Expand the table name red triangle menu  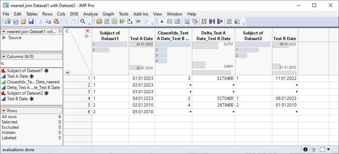(4, 32)
